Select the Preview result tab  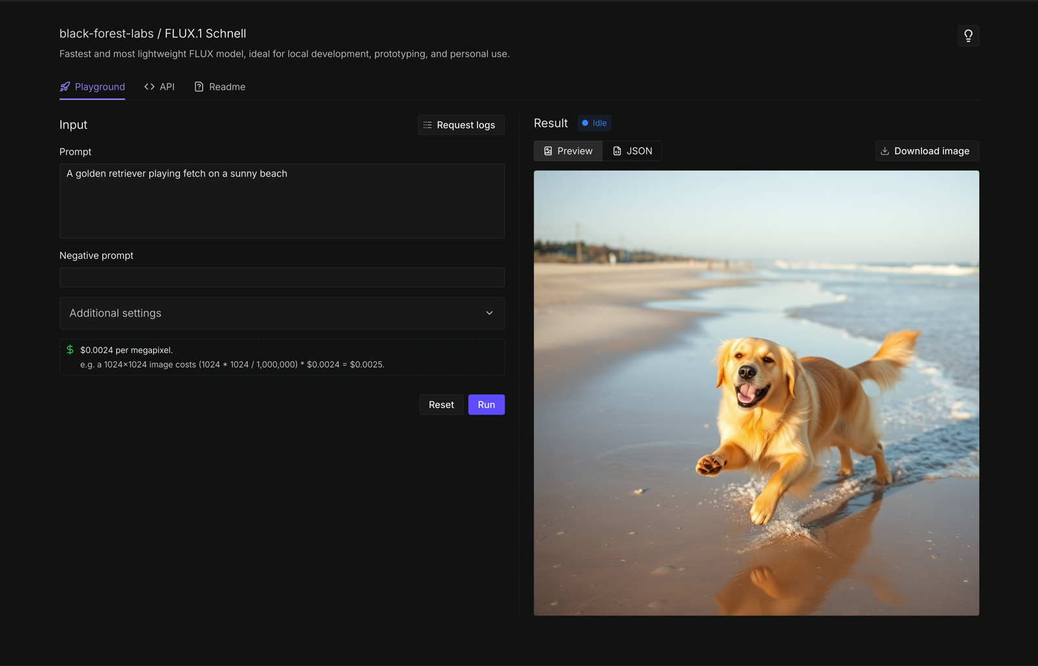point(568,151)
